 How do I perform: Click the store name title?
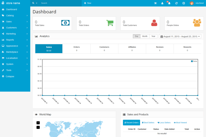coord(13,3)
